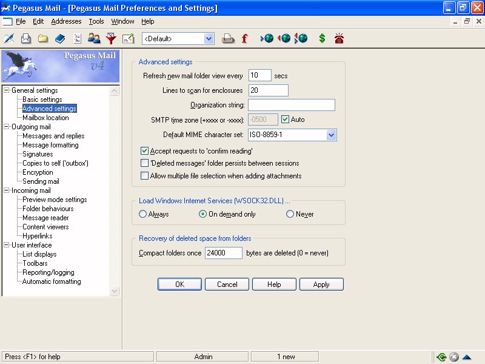Toggle the Auto SMTP time zone checkbox
The image size is (485, 364).
click(x=285, y=119)
